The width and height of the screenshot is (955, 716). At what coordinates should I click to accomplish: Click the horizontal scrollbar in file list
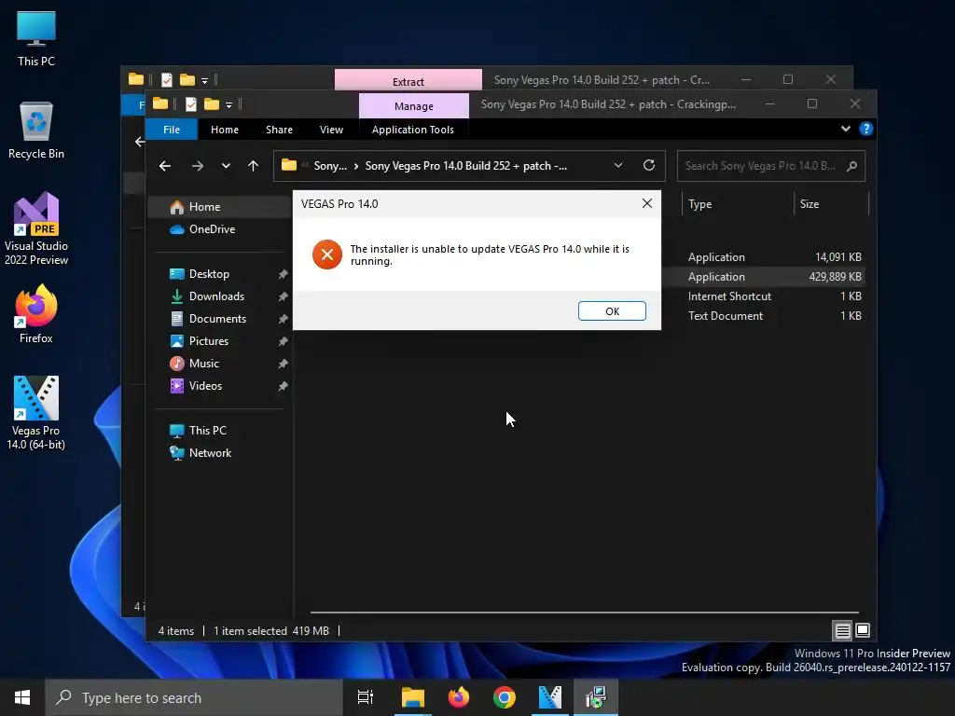pyautogui.click(x=584, y=613)
